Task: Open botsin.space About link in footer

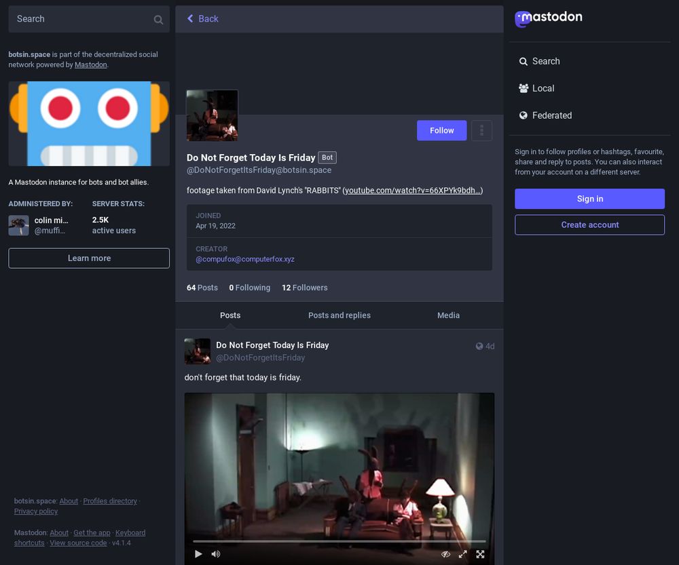Action: coord(69,501)
